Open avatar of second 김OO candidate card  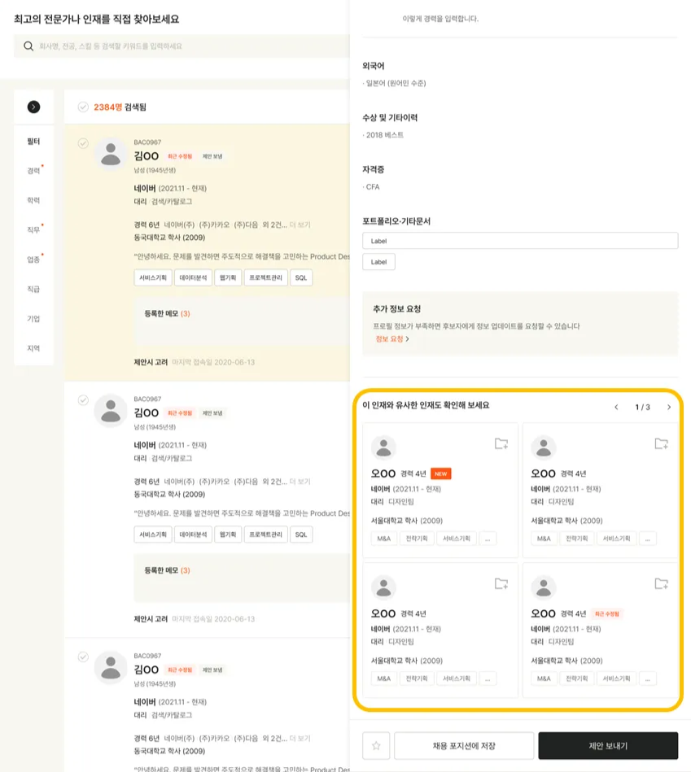point(111,411)
